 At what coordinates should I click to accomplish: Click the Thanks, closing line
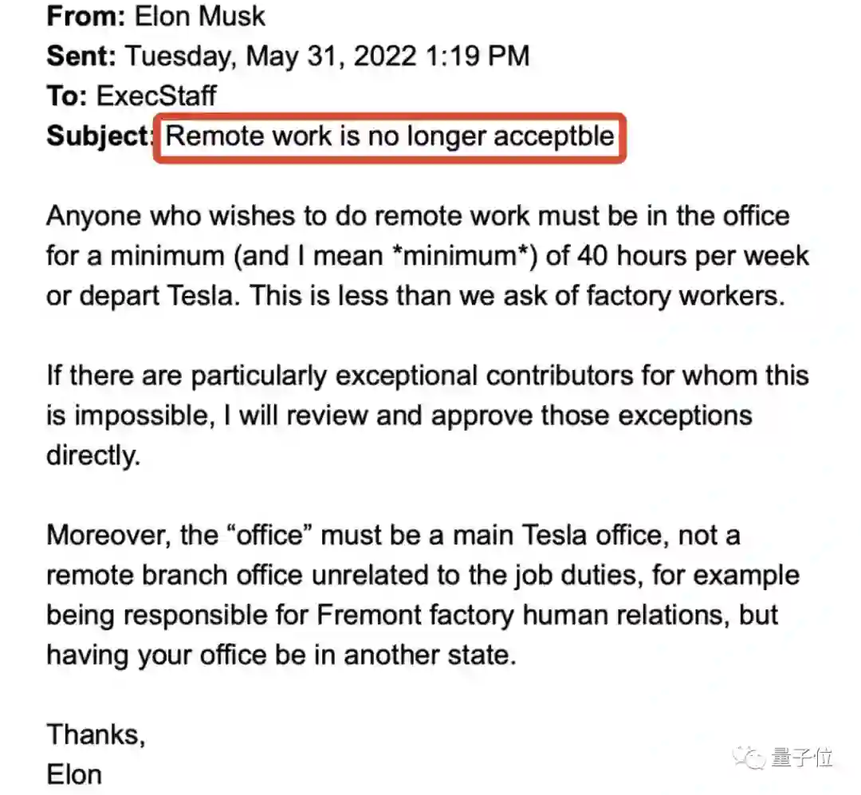click(x=96, y=734)
